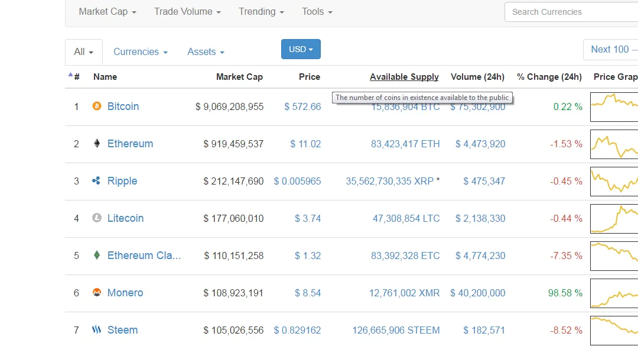
Task: Open the Trade Volume dropdown menu
Action: coord(187,12)
